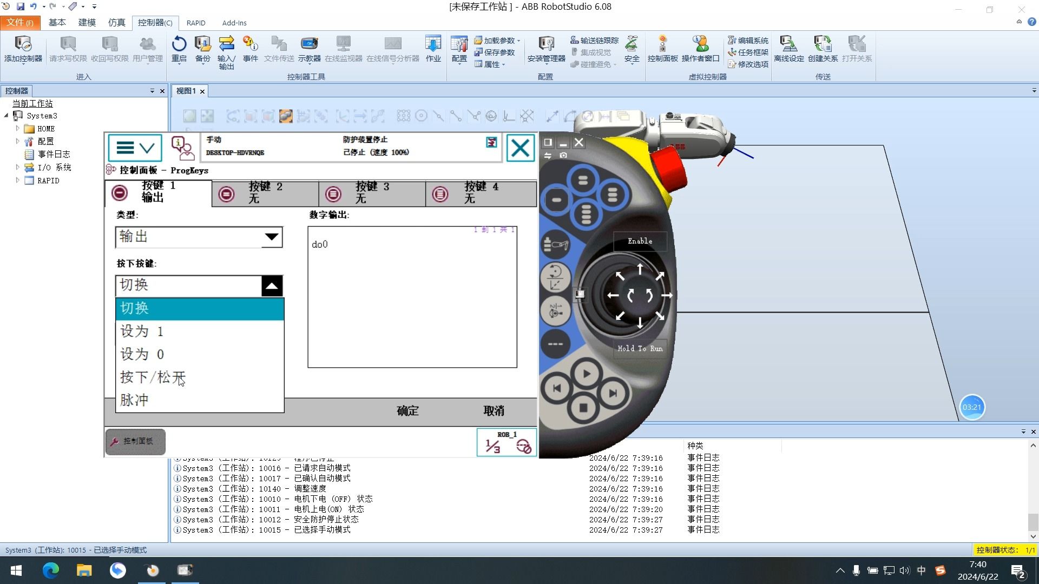
Task: Click the 作业 (Jobs) icon
Action: [x=433, y=49]
